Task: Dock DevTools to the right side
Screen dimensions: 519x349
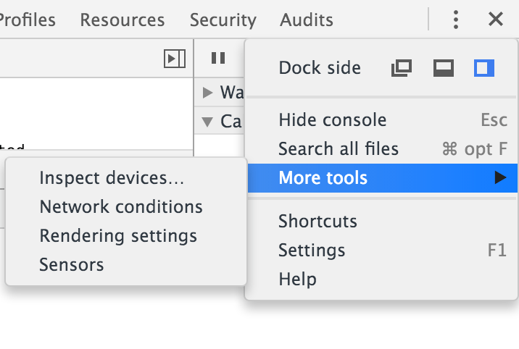Action: [x=484, y=69]
